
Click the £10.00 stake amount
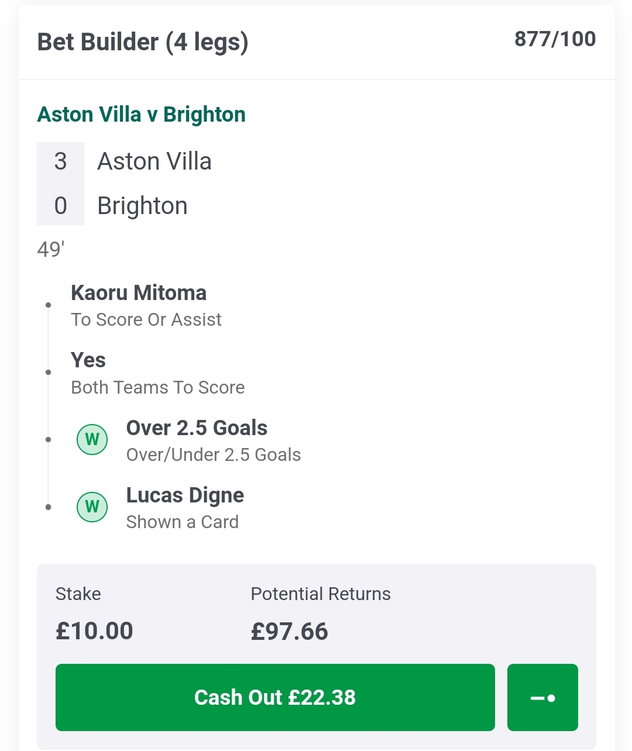(94, 631)
